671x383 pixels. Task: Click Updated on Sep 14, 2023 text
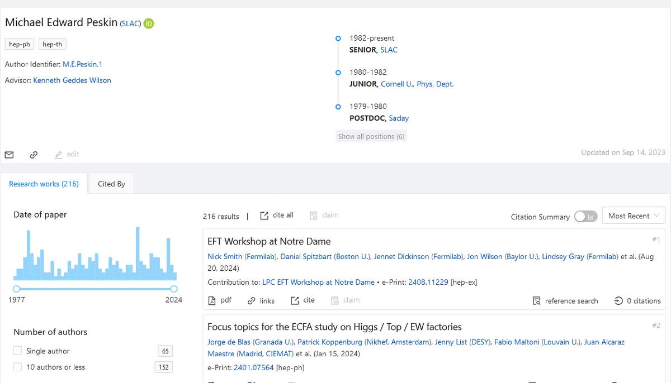623,152
